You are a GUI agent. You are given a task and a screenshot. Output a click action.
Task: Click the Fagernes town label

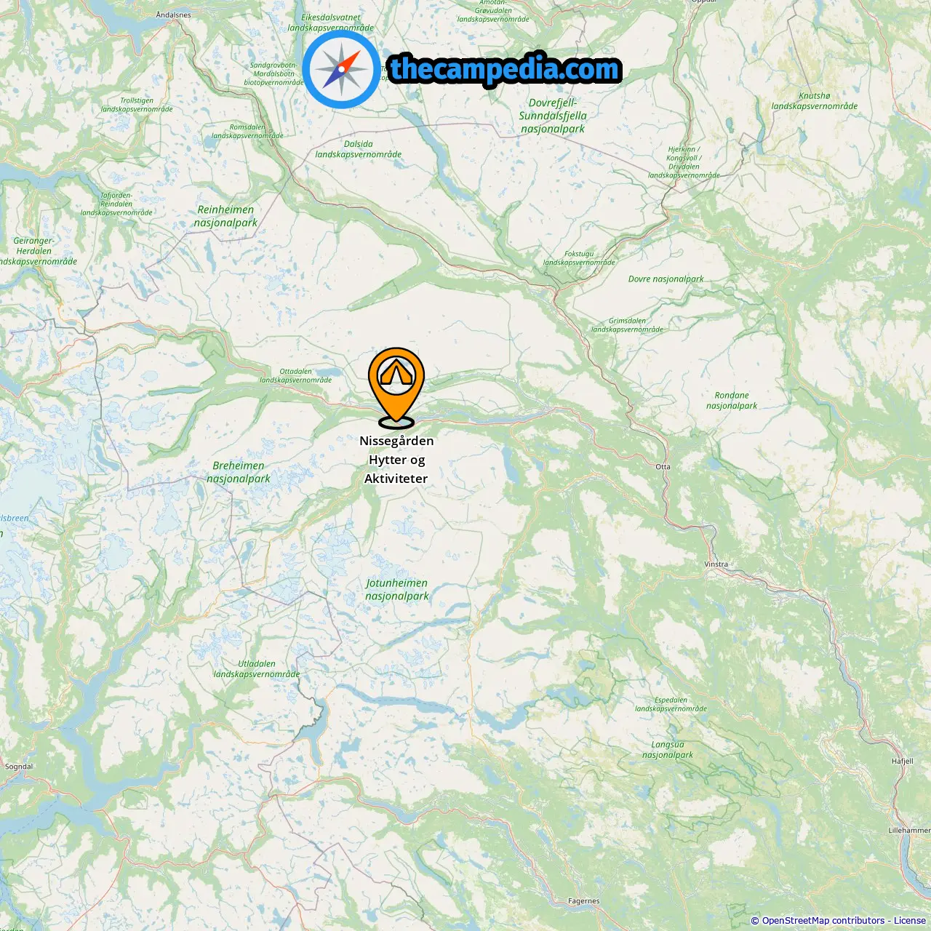(584, 901)
